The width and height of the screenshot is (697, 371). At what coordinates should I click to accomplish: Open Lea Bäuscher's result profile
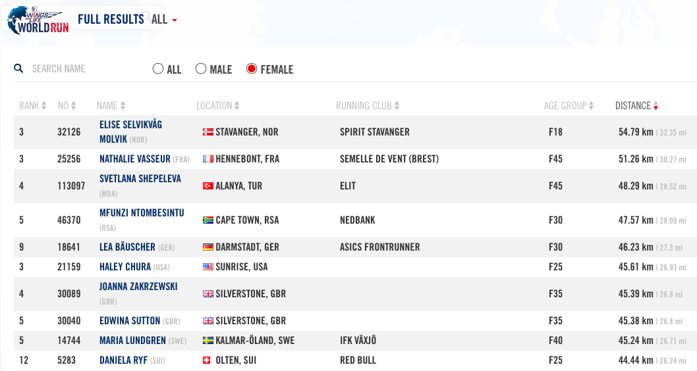tap(127, 247)
